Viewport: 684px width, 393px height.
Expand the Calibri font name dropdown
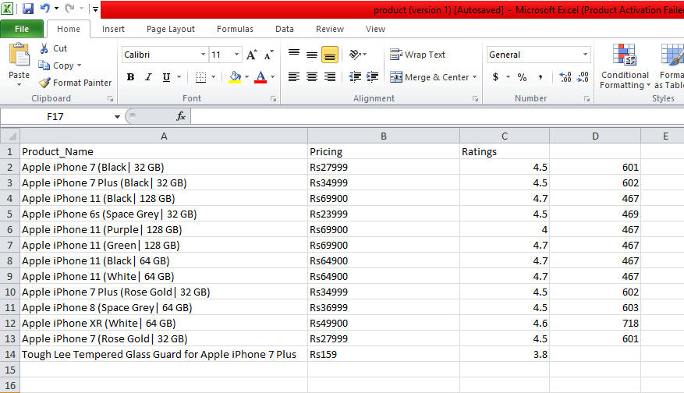point(203,55)
